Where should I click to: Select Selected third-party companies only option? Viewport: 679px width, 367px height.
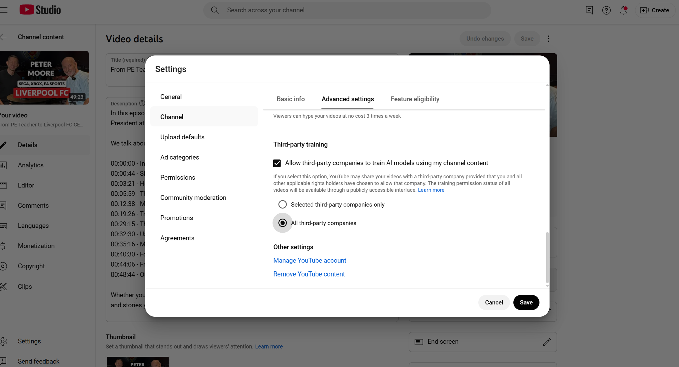point(282,204)
